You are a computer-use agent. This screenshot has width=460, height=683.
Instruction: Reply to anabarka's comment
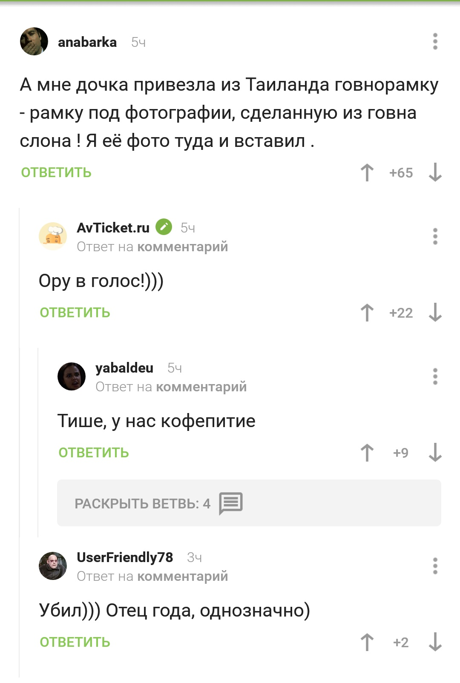56,173
